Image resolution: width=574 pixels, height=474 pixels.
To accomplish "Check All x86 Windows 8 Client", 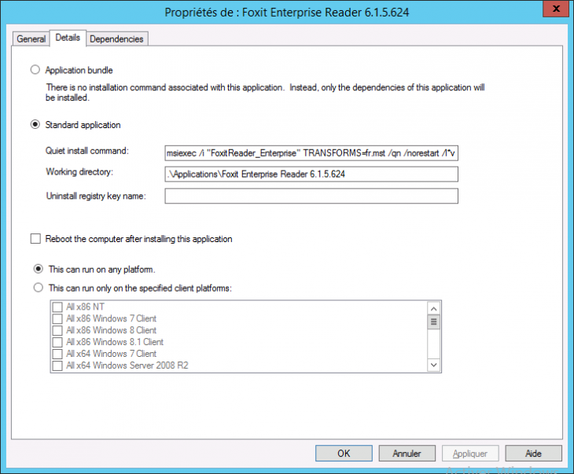I will [x=57, y=330].
